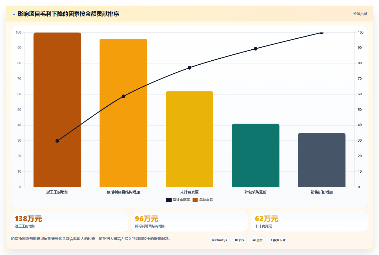Click the 低毛利项目结构增加 x-axis label
This screenshot has width=379, height=255.
(x=123, y=192)
